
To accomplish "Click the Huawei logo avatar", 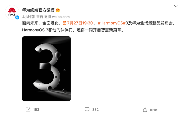I will coord(12,12).
